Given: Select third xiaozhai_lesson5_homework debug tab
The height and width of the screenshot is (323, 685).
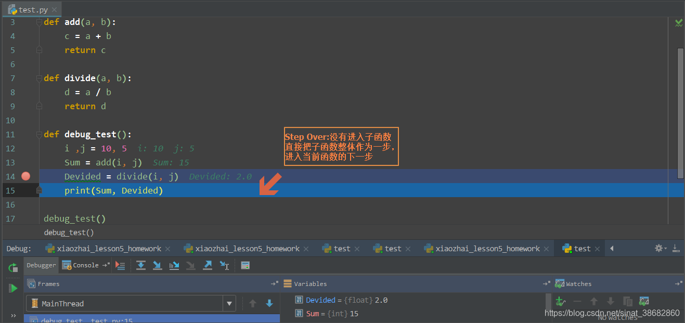Looking at the screenshot, I should 487,249.
